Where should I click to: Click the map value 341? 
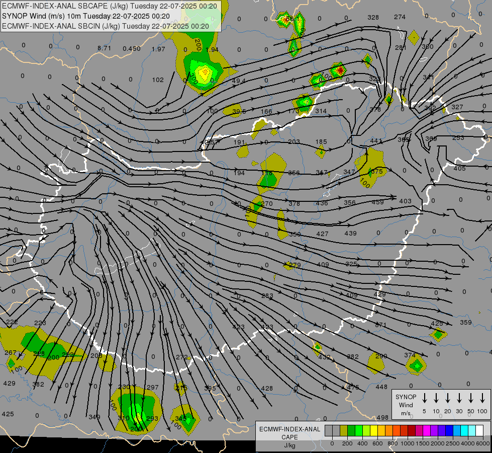coord(428,77)
